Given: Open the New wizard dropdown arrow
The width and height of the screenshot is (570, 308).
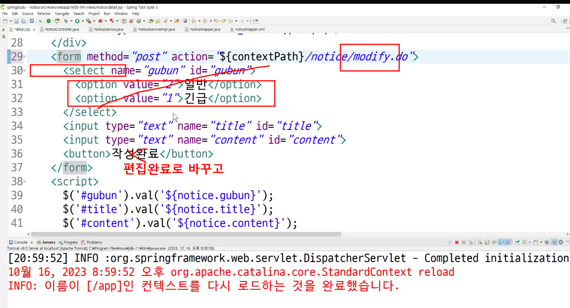Looking at the screenshot, I should (11, 21).
